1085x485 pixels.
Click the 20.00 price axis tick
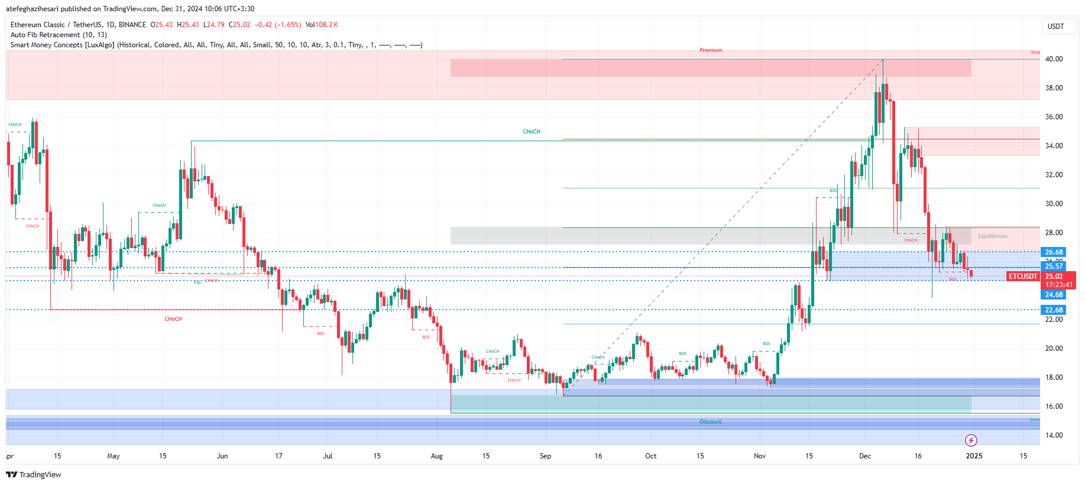[1054, 349]
